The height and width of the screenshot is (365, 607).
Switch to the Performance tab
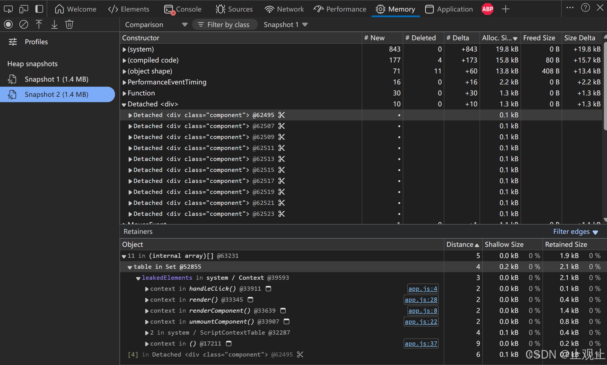[340, 9]
